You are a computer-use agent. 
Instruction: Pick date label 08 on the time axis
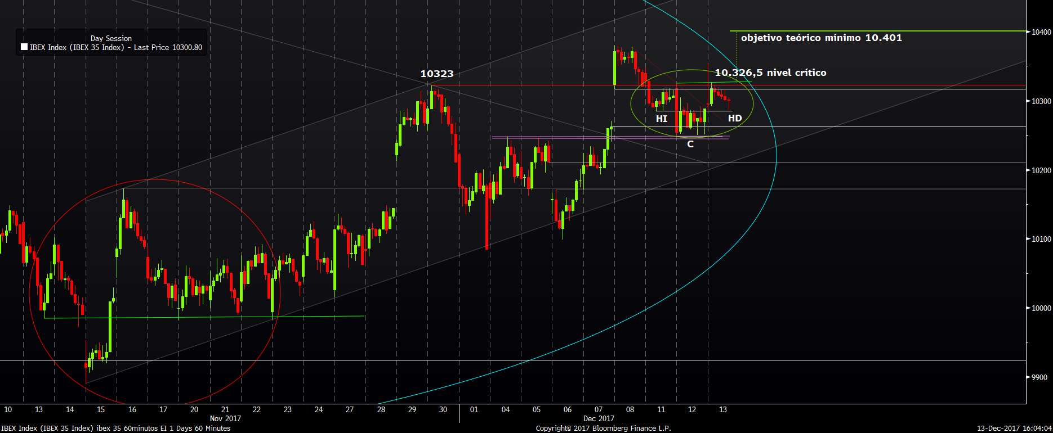click(630, 409)
